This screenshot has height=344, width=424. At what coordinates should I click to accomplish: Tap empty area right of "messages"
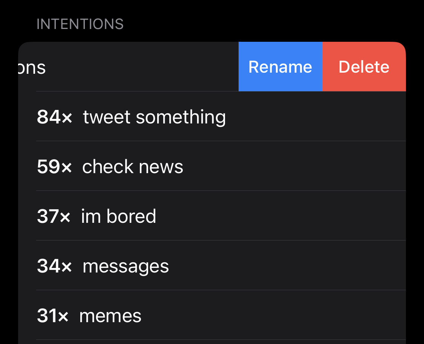(286, 266)
